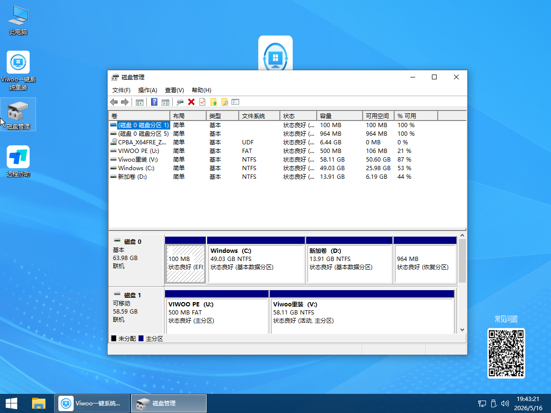
Task: Click the scroll up arrow of disk pane
Action: click(462, 235)
